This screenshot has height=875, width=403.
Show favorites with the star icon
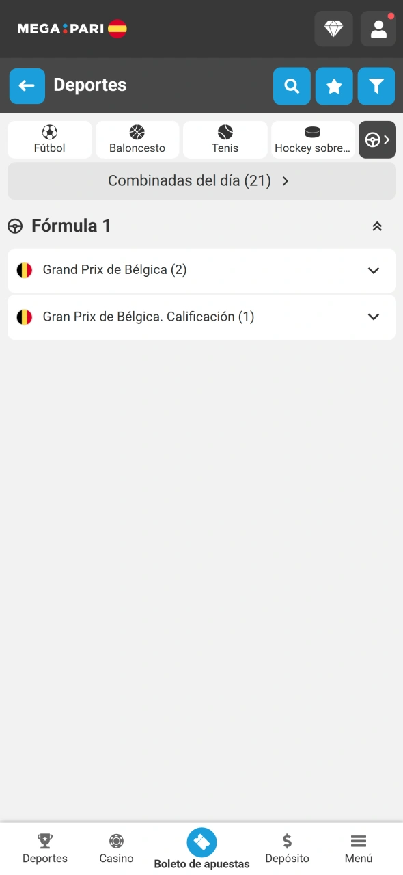334,86
